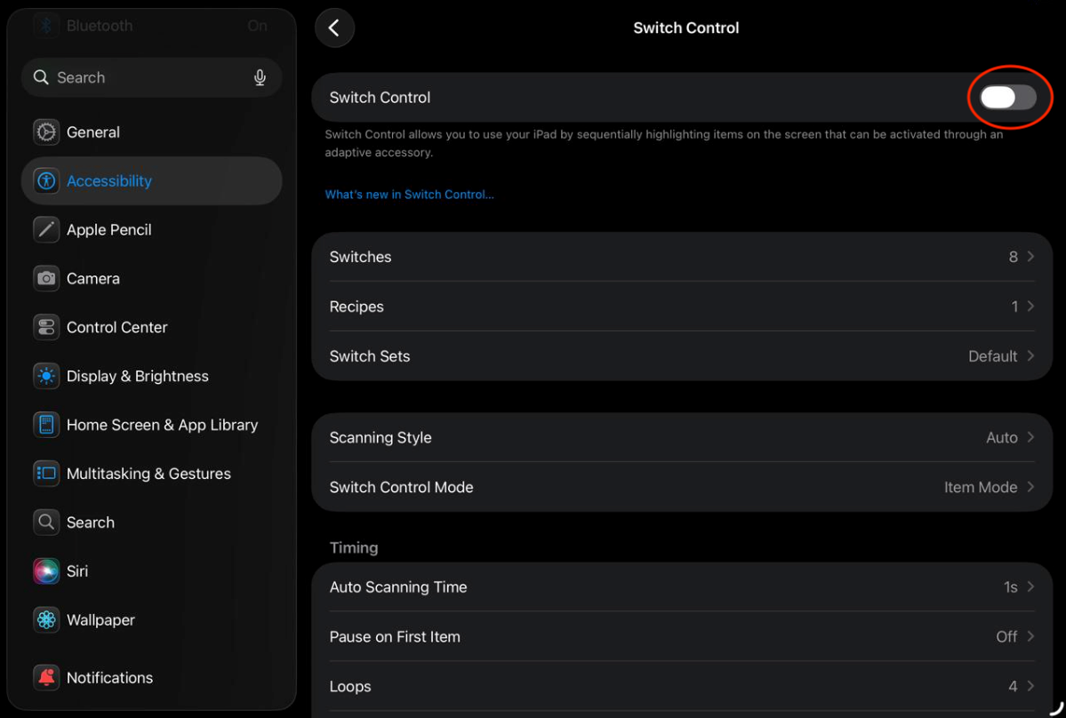The image size is (1066, 718).
Task: Open Multitasking & Gestures settings
Action: click(x=148, y=474)
